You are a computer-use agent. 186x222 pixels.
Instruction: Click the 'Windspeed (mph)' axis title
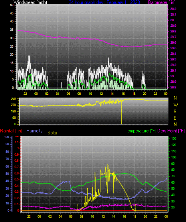tap(30, 2)
